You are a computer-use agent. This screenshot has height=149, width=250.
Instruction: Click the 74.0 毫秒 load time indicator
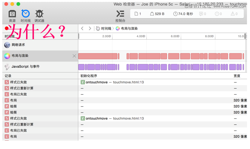(183, 14)
